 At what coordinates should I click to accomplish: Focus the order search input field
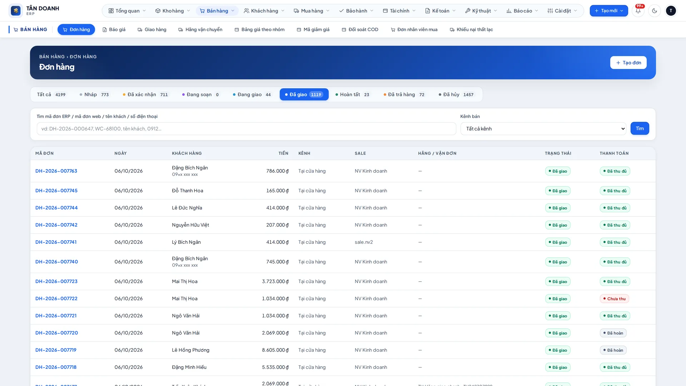tap(246, 129)
